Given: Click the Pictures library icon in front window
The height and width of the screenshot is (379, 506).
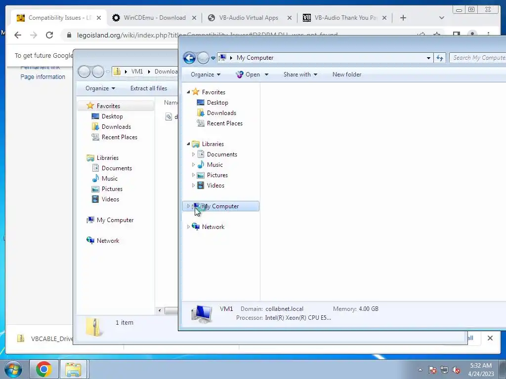Looking at the screenshot, I should [x=201, y=175].
